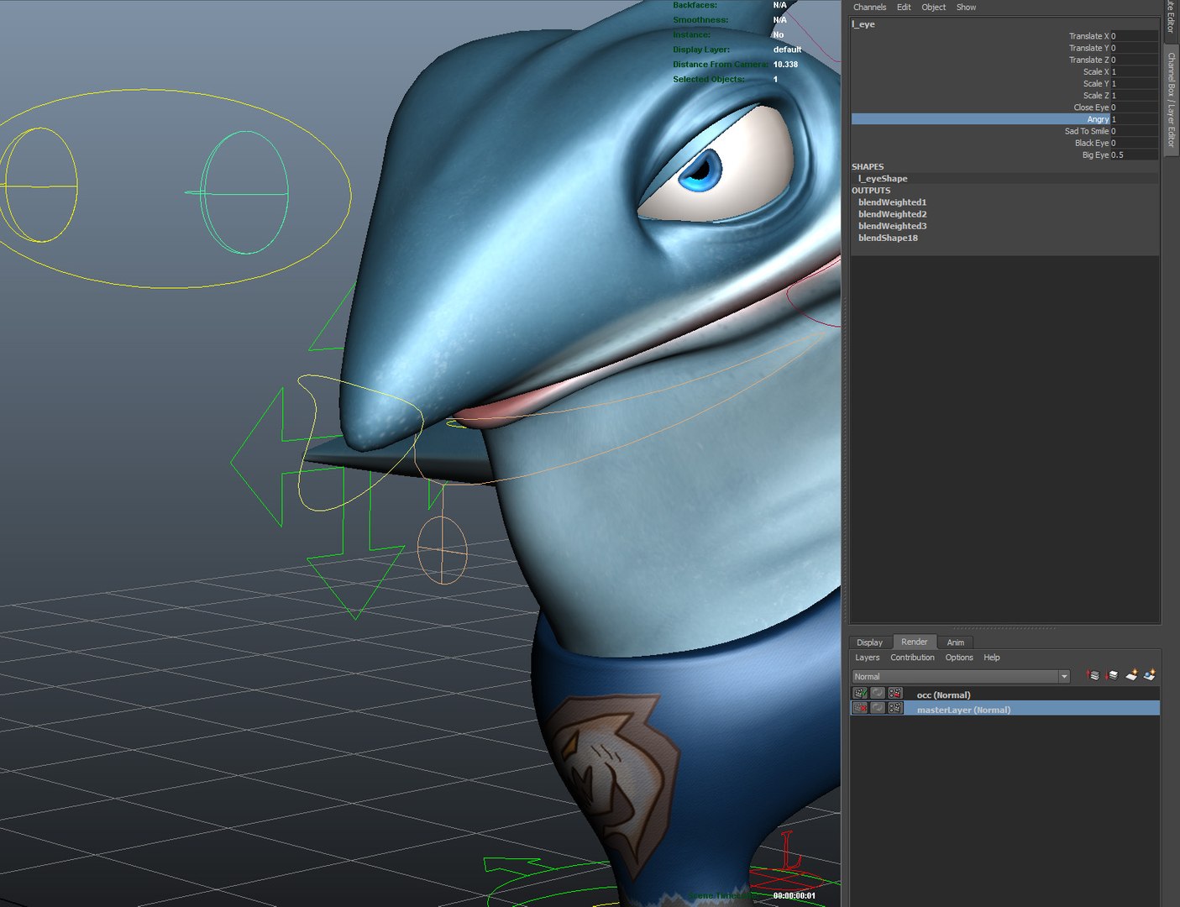Select the Translate Y channel
The image size is (1180, 907).
tap(1088, 48)
